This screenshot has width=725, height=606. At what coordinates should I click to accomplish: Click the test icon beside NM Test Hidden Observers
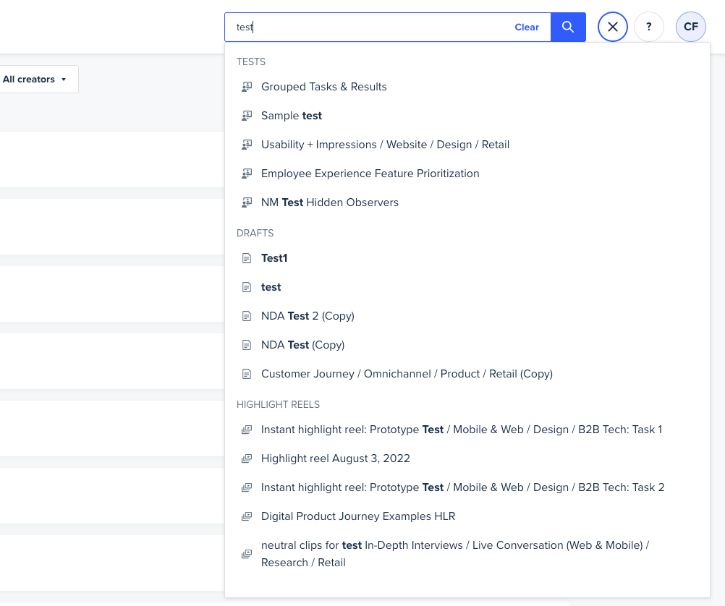point(247,202)
